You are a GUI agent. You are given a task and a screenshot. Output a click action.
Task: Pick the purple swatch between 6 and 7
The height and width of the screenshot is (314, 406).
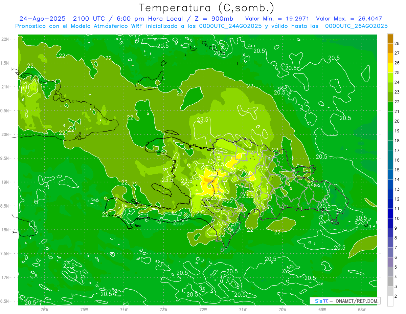click(390, 253)
